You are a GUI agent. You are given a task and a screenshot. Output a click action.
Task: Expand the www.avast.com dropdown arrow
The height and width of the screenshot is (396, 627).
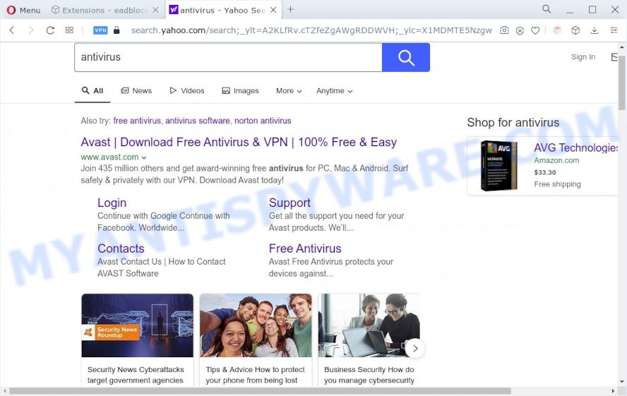(144, 158)
